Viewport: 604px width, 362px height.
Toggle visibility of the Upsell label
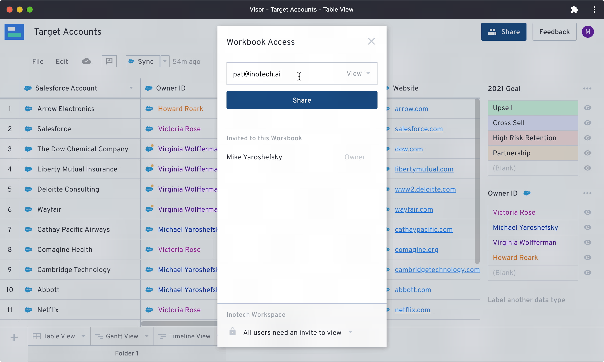[587, 108]
